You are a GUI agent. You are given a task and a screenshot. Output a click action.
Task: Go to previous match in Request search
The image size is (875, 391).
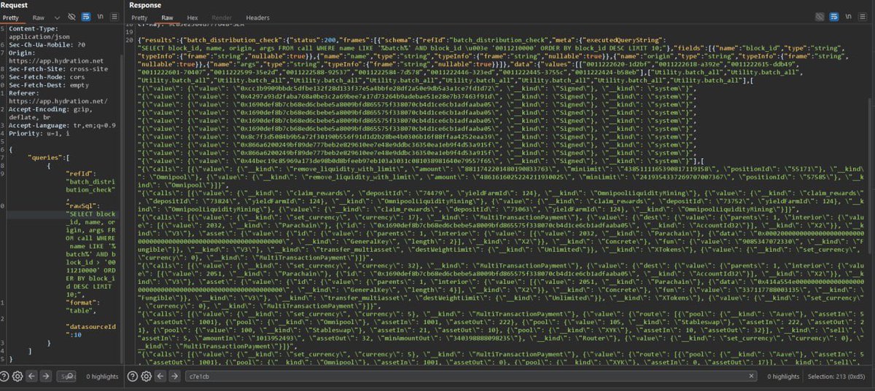tap(33, 376)
